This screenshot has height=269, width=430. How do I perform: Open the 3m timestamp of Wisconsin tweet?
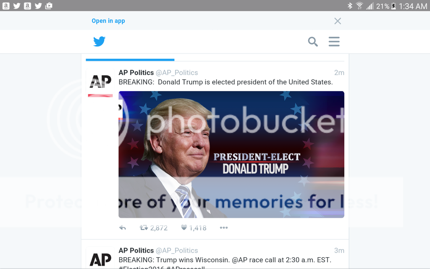pyautogui.click(x=339, y=251)
